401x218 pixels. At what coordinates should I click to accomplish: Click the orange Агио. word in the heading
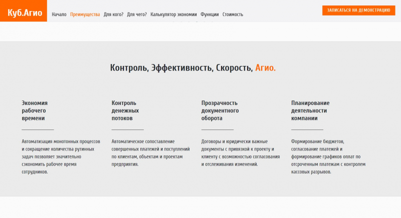pos(265,67)
